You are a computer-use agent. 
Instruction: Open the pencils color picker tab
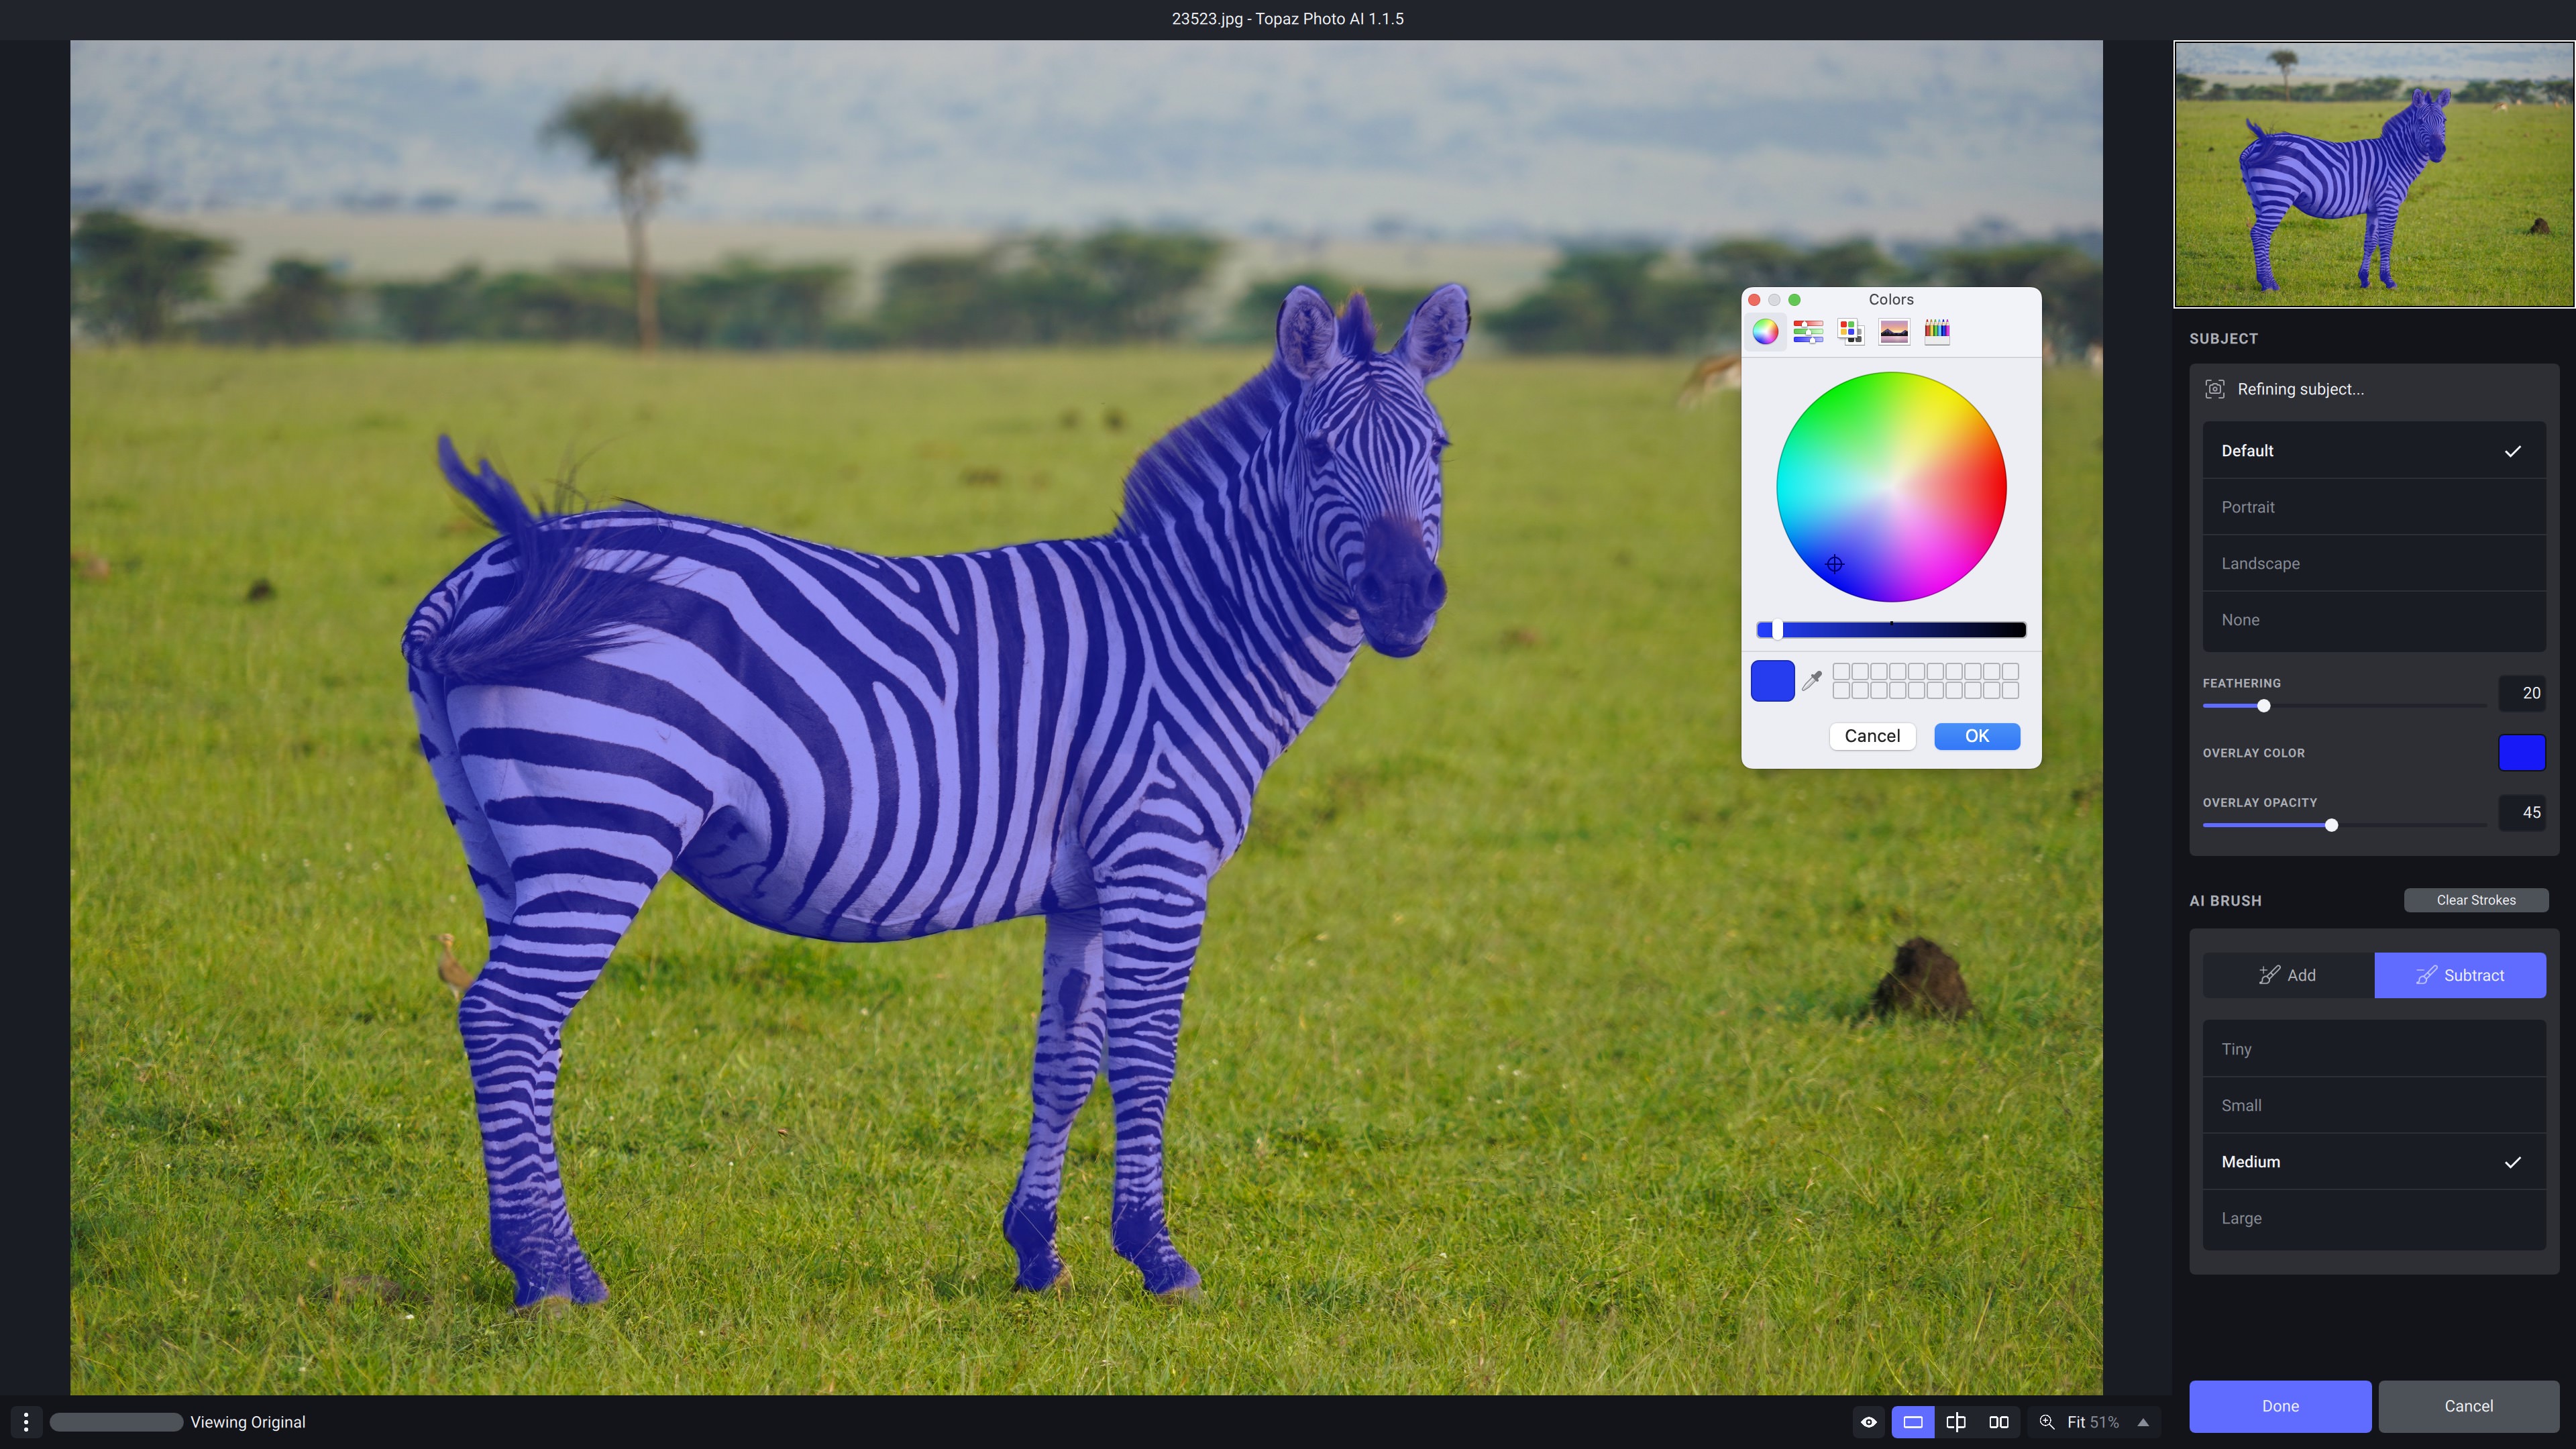[1936, 332]
